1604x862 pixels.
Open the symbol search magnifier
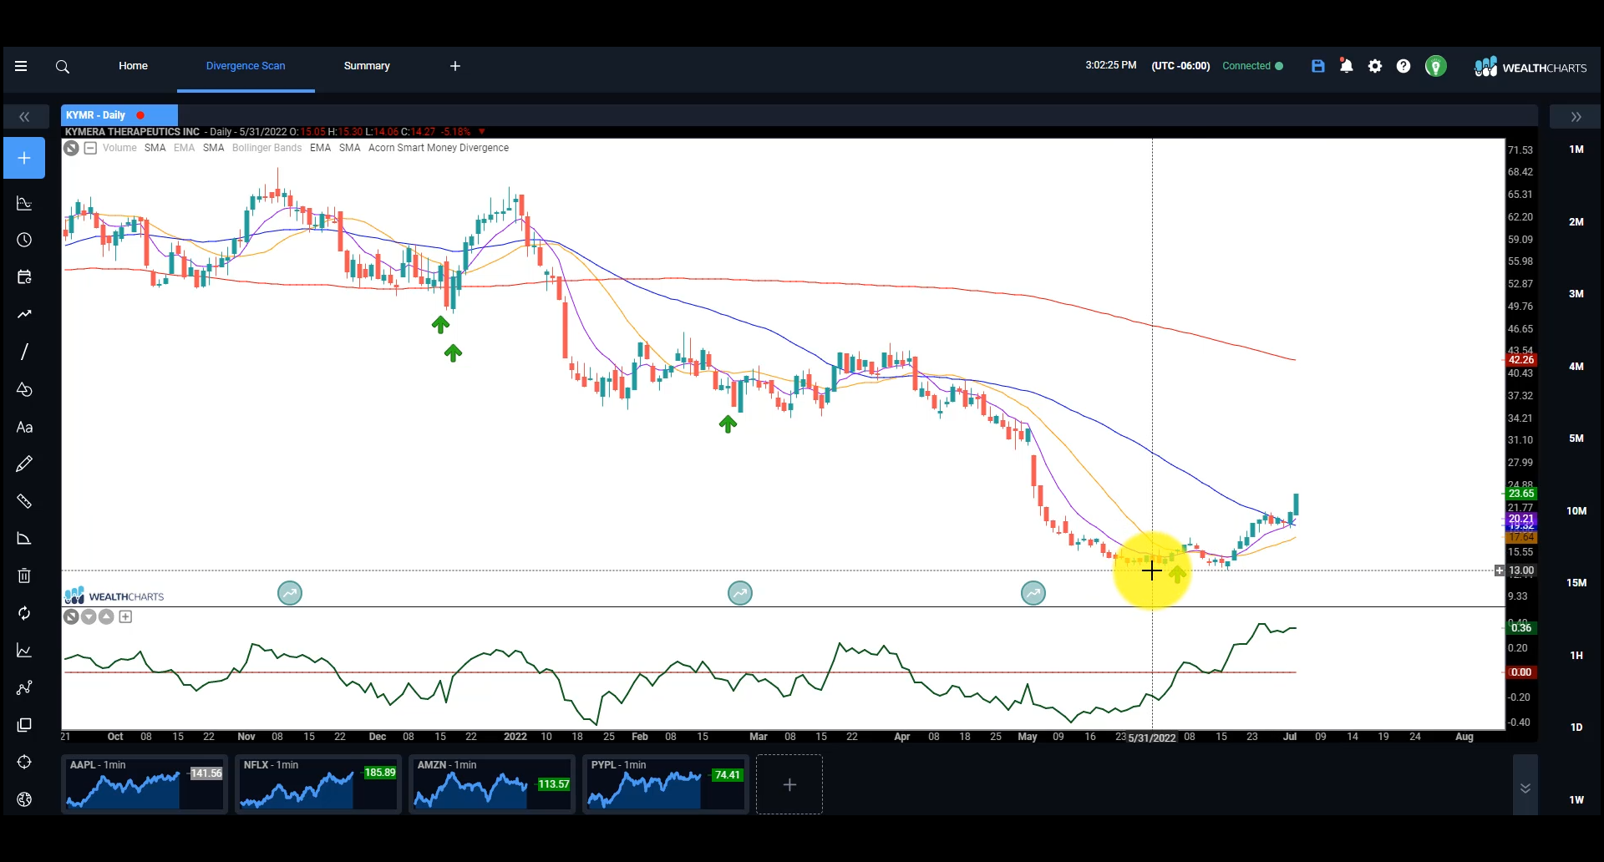63,66
